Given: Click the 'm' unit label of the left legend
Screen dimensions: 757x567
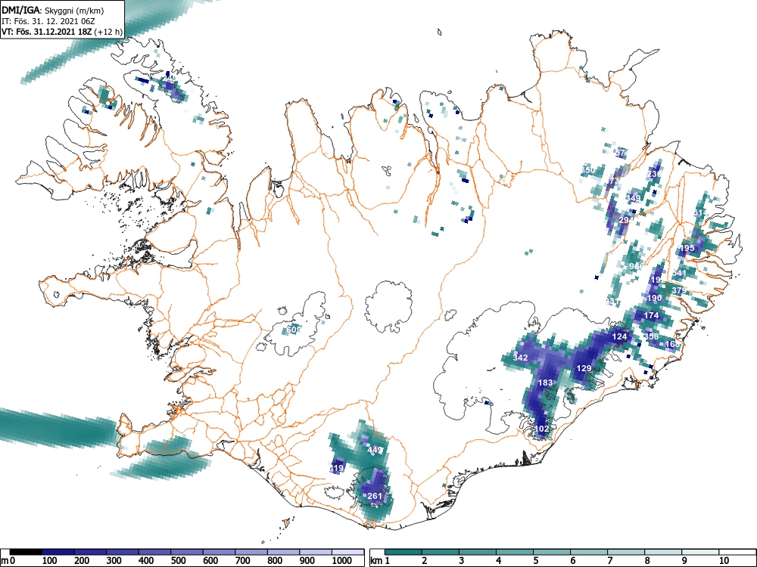Looking at the screenshot, I should [5, 561].
